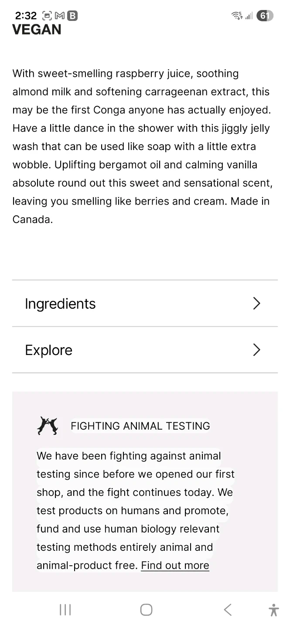Image resolution: width=290 pixels, height=628 pixels.
Task: Expand Ingredients using its chevron arrow
Action: 256,304
